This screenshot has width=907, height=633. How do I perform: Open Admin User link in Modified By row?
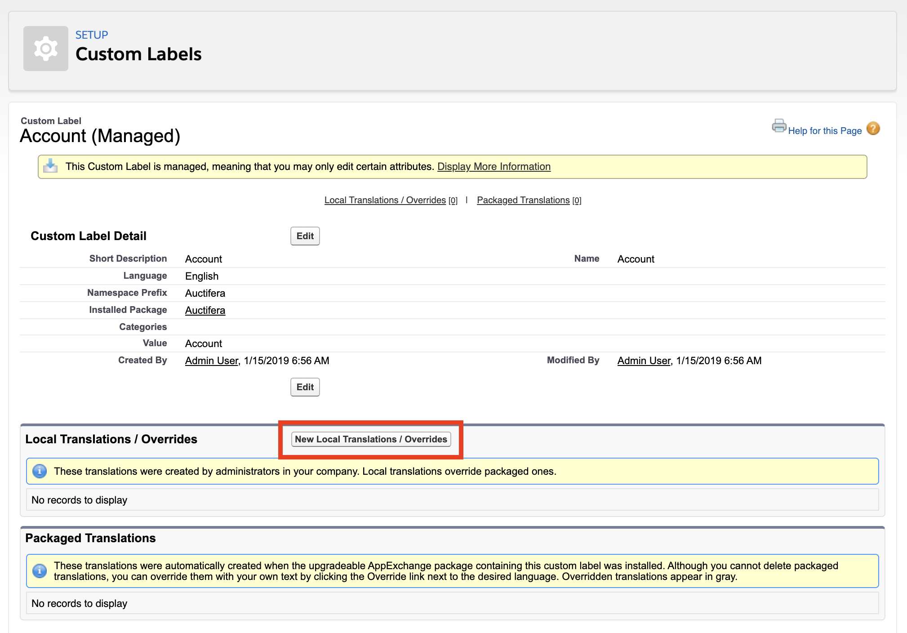pyautogui.click(x=643, y=360)
